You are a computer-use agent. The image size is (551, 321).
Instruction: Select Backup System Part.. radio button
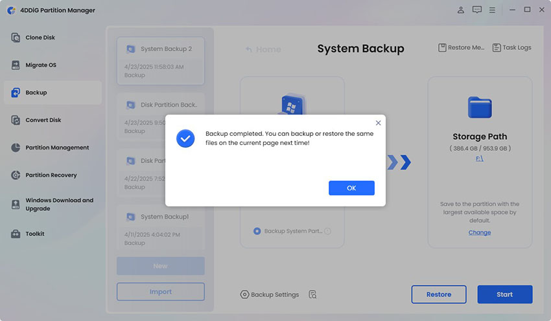coord(257,231)
